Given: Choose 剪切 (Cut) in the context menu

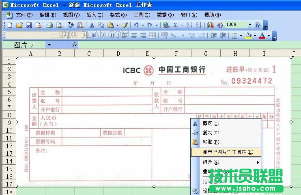Looking at the screenshot, I should pos(226,123).
